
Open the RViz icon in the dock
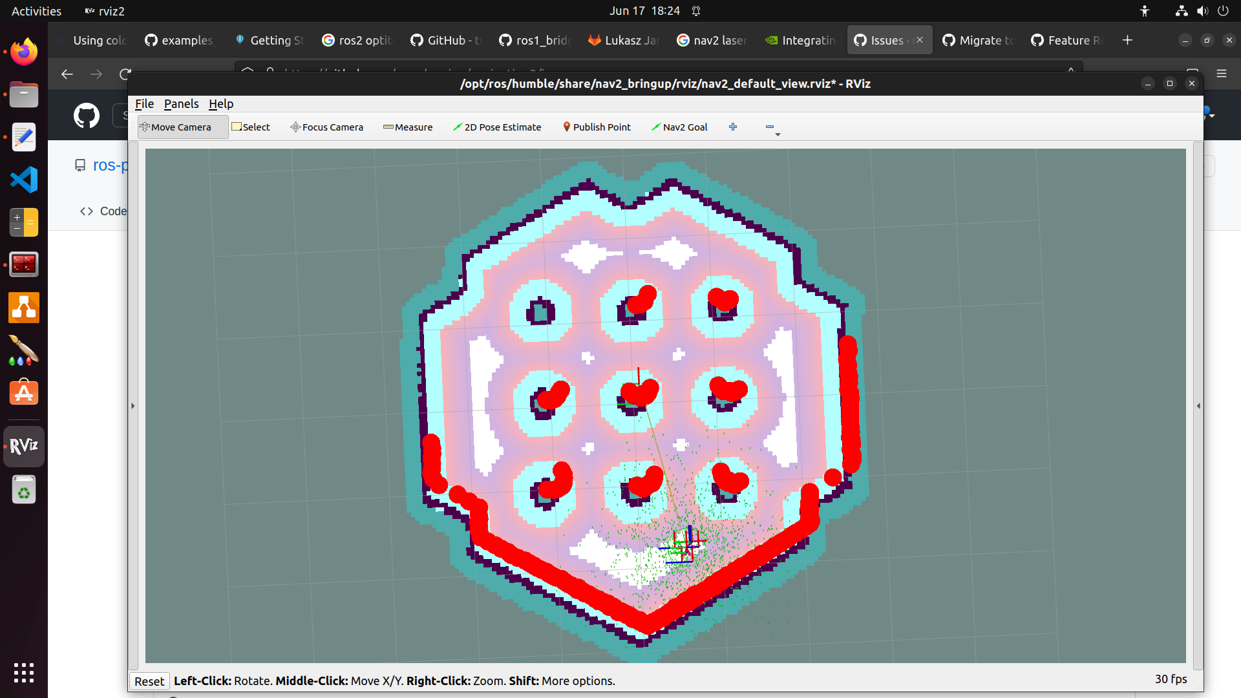pyautogui.click(x=23, y=445)
